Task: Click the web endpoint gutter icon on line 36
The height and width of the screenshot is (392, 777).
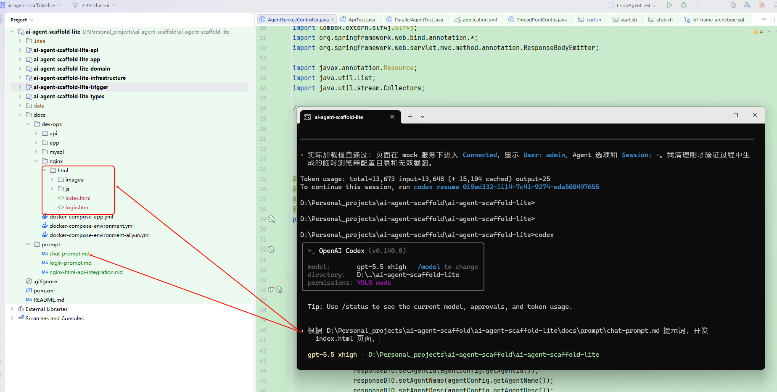Action: 279,290
